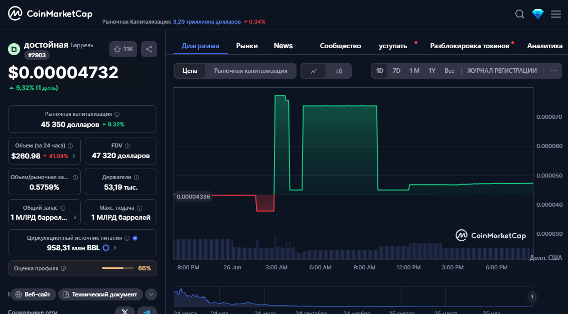Click the blue diamond rewards icon
Viewport: 568px width, 314px height.
pyautogui.click(x=538, y=14)
